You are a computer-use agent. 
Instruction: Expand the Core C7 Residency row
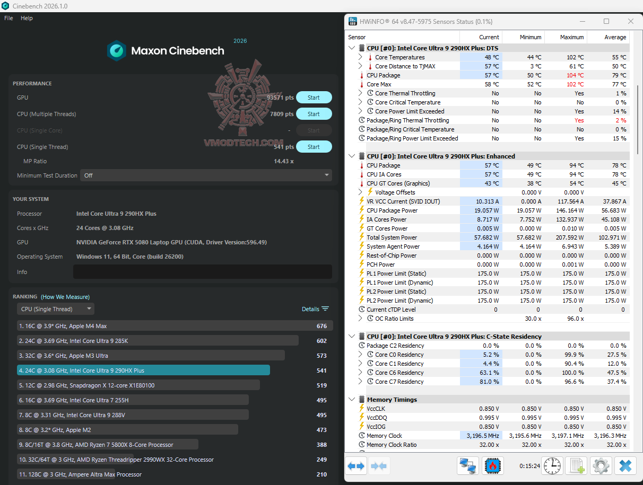[x=361, y=382]
